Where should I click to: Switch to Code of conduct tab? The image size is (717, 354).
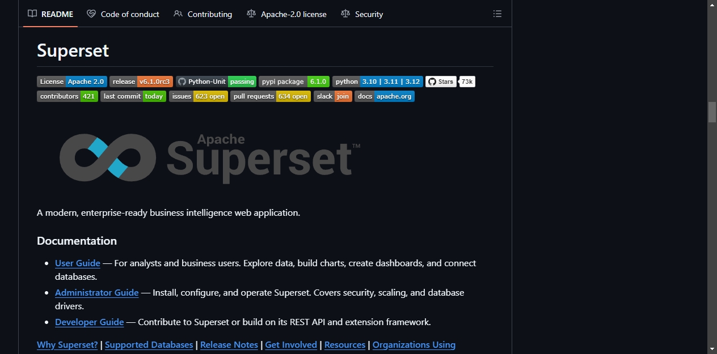(123, 14)
